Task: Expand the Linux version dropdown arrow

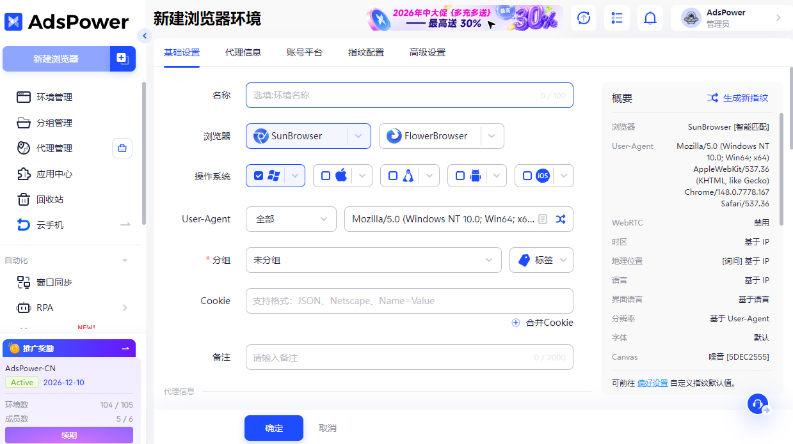Action: point(429,176)
